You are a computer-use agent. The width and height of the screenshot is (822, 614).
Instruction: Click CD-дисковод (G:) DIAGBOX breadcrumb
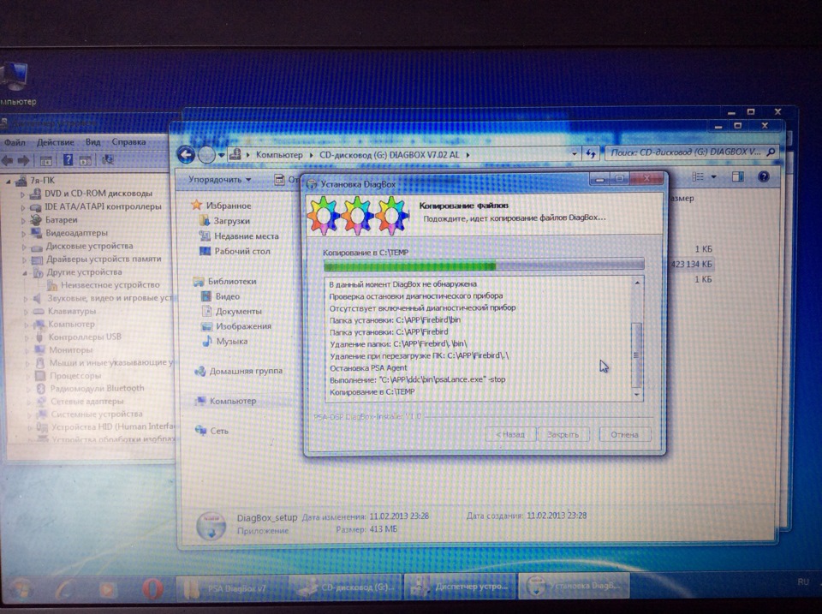point(389,155)
